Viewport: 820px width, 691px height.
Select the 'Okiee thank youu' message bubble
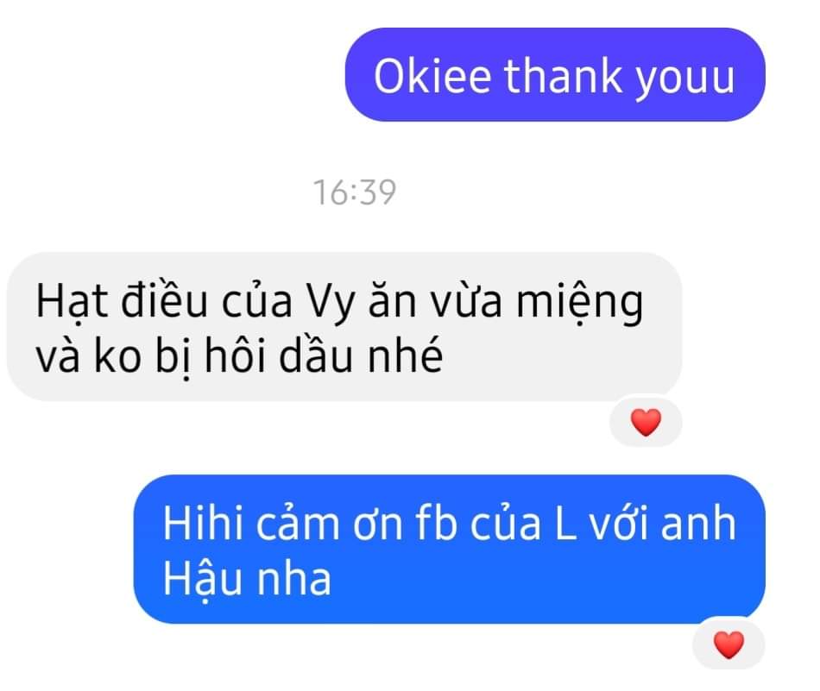tap(555, 75)
